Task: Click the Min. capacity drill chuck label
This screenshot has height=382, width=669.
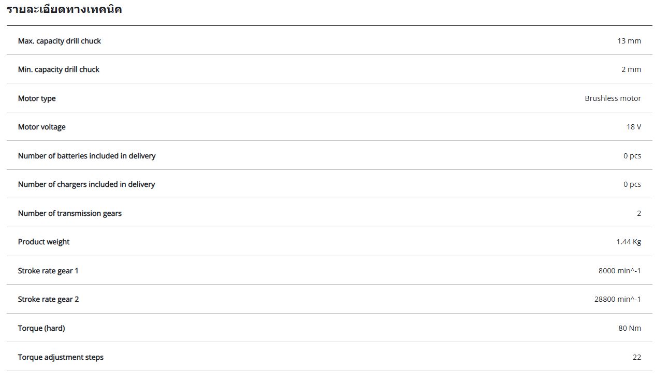Action: (x=59, y=69)
